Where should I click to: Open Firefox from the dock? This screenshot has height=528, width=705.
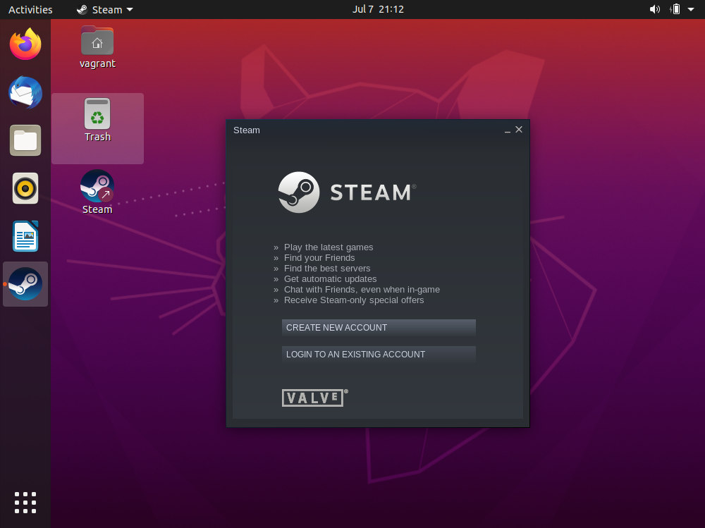coord(25,44)
